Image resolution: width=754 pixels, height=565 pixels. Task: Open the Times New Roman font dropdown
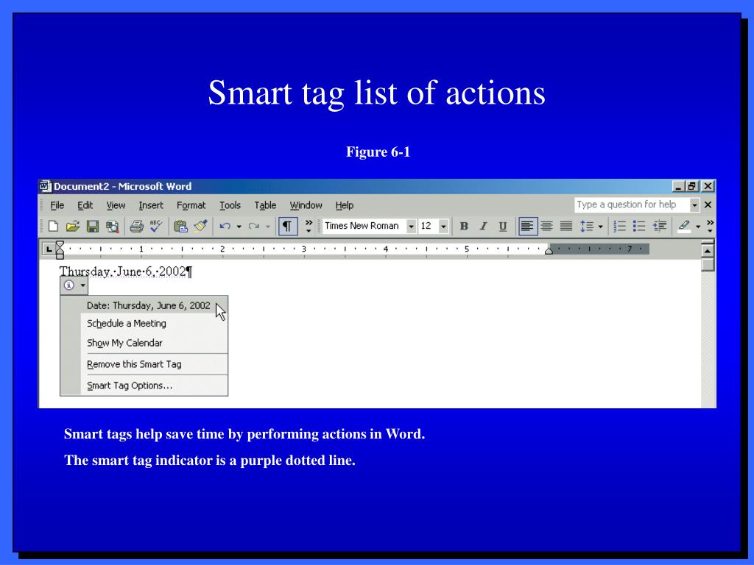[x=411, y=227]
